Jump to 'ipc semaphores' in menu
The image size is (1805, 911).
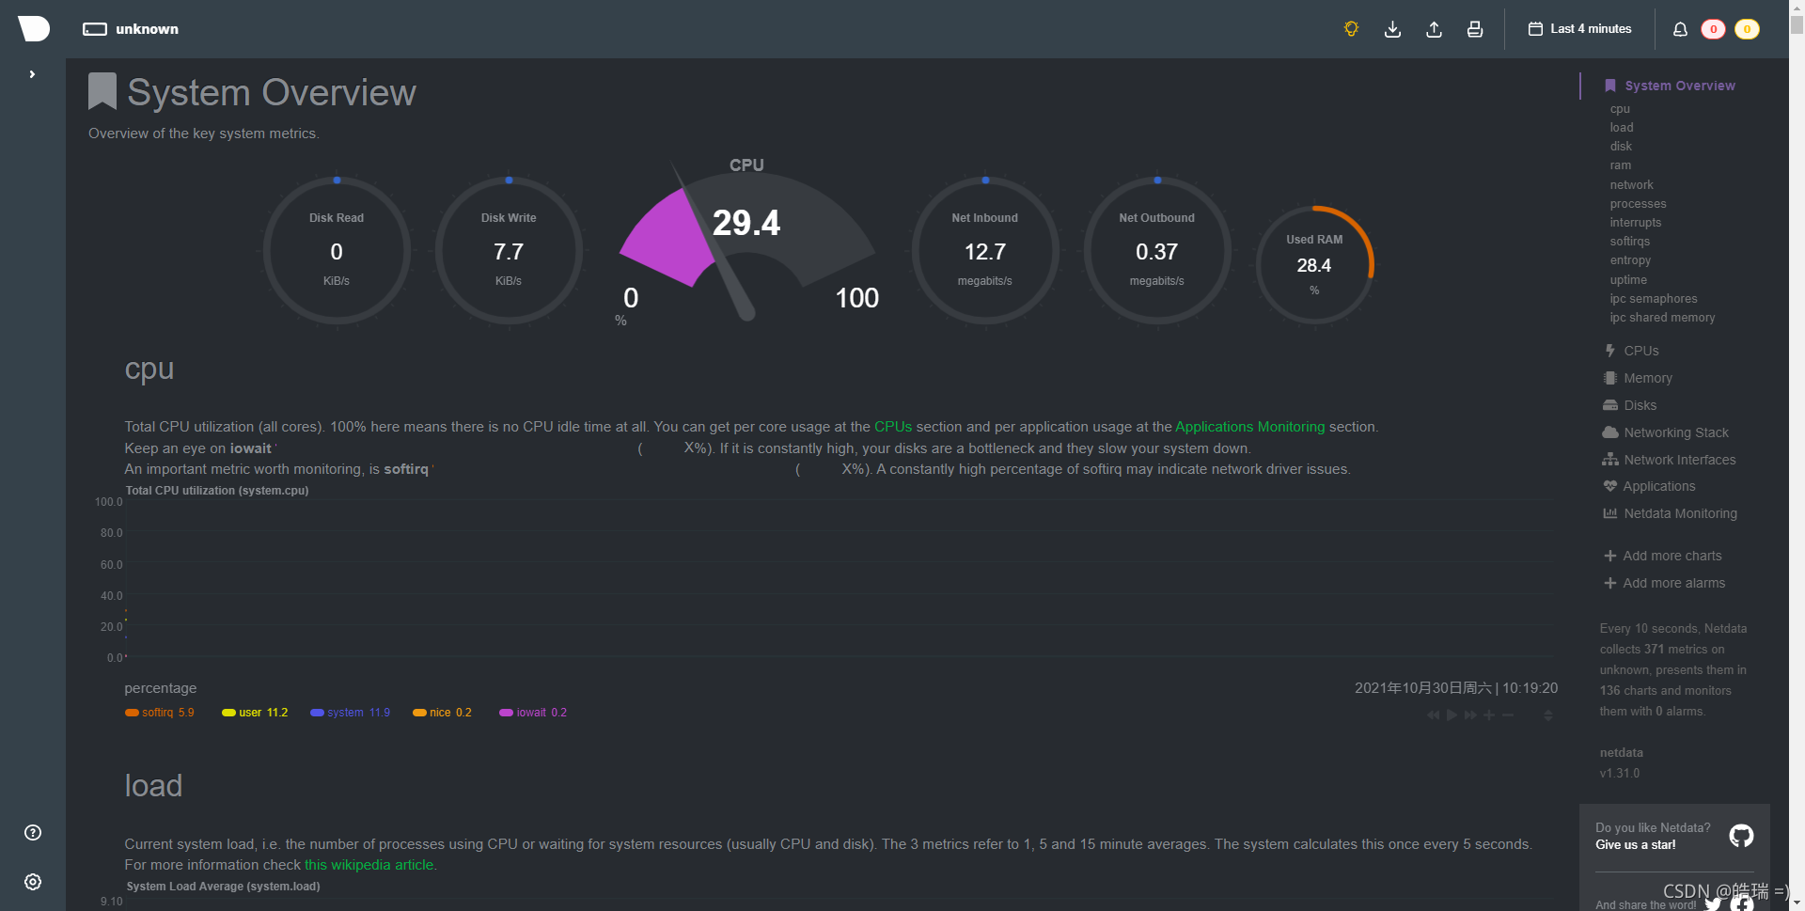(x=1654, y=299)
